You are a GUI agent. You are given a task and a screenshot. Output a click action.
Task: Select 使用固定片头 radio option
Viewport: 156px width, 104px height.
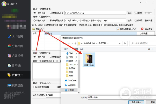click(56, 21)
